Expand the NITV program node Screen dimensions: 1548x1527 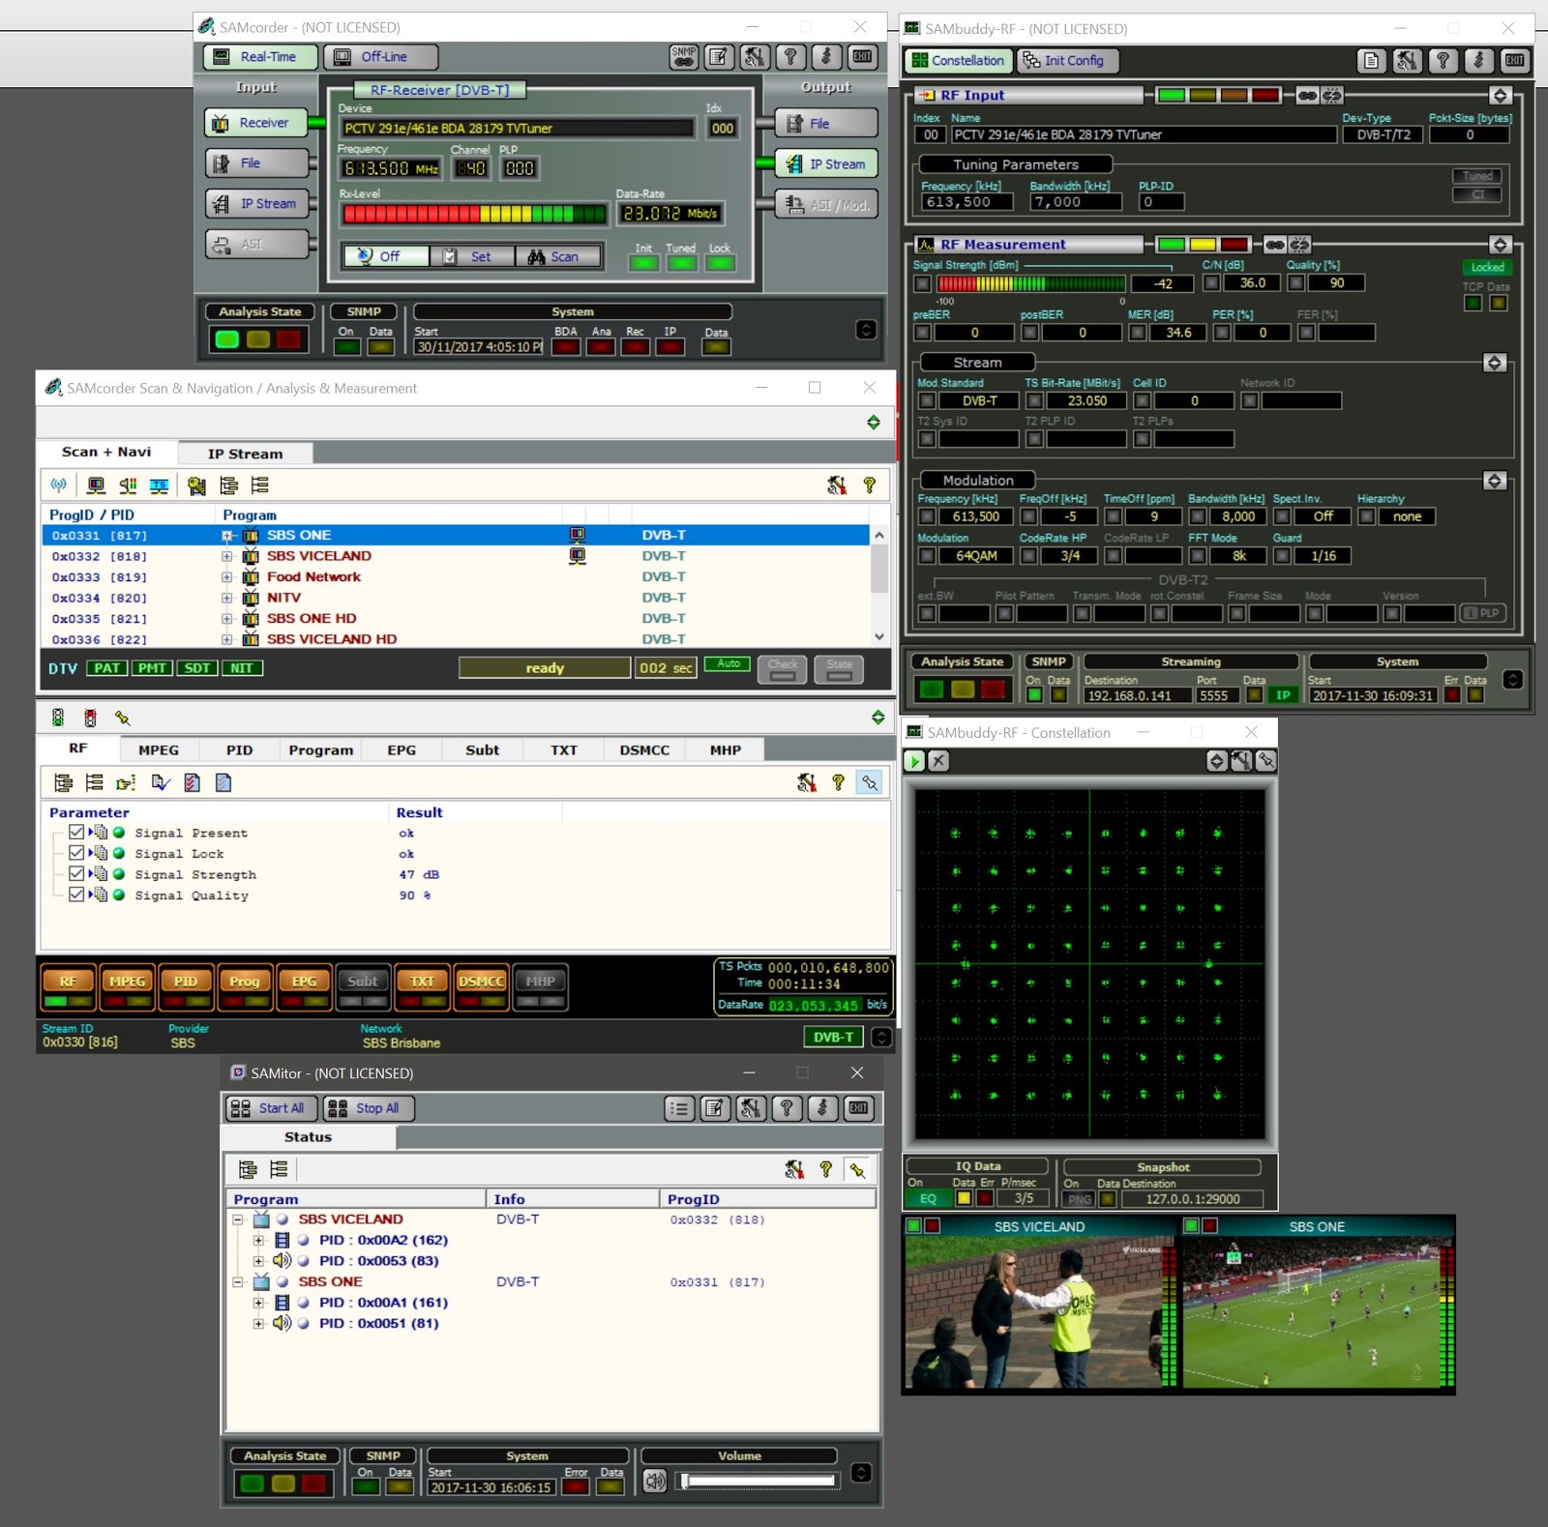pyautogui.click(x=227, y=599)
